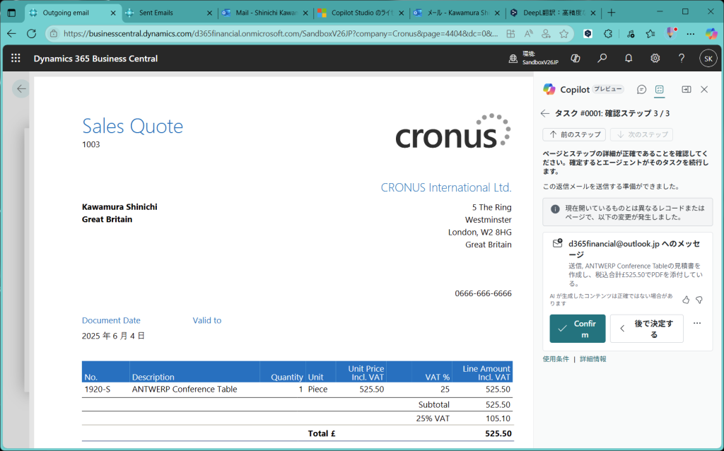
Task: Select the Outgoing email tab
Action: click(73, 13)
